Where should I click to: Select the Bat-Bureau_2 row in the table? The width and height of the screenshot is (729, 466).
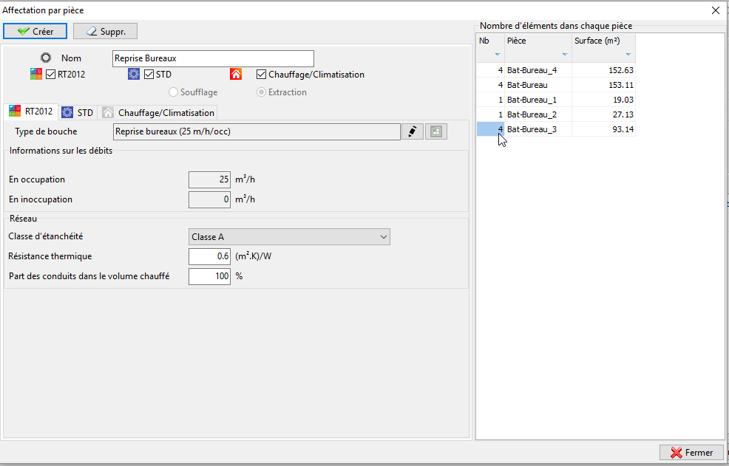(556, 114)
